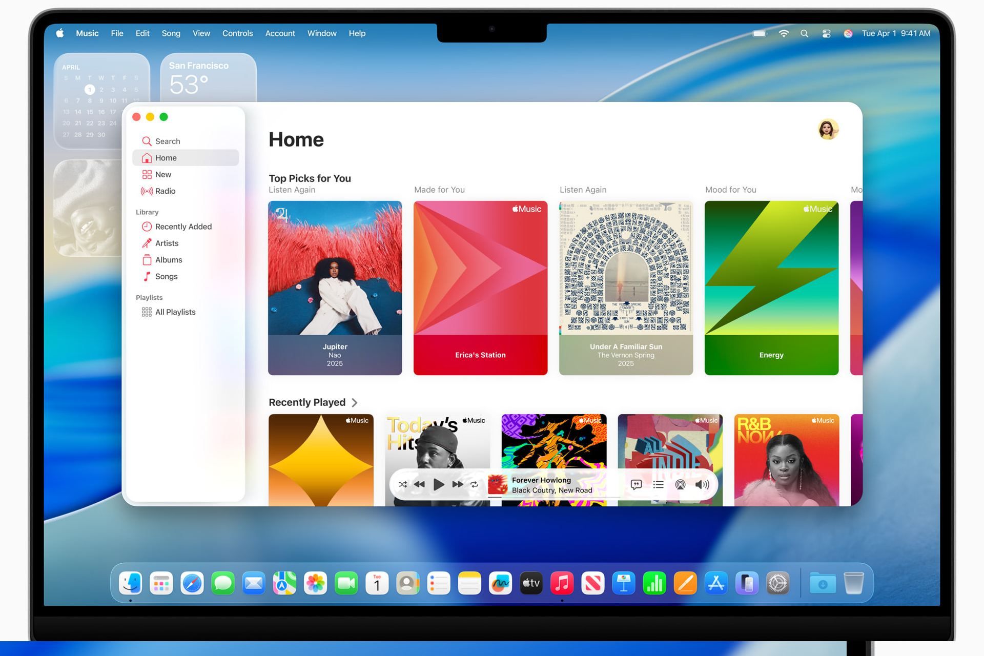Viewport: 984px width, 656px height.
Task: Open the Window menu
Action: click(x=322, y=33)
